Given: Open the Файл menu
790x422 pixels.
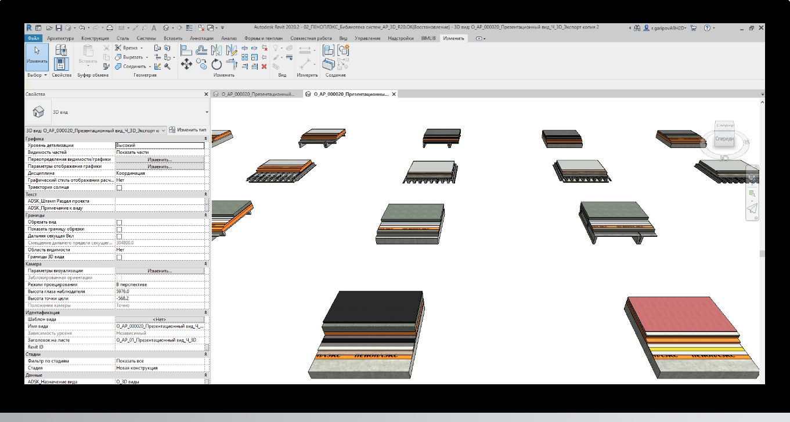Looking at the screenshot, I should (34, 38).
